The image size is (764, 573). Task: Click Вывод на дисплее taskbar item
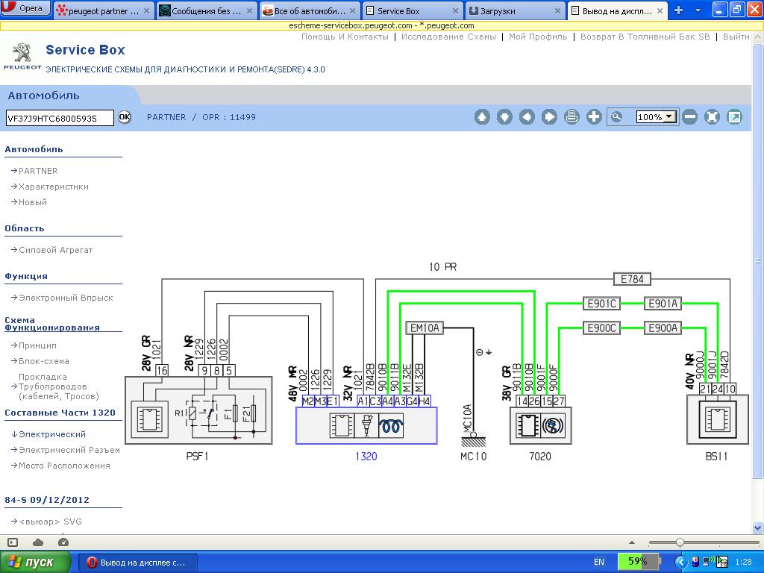coord(137,563)
